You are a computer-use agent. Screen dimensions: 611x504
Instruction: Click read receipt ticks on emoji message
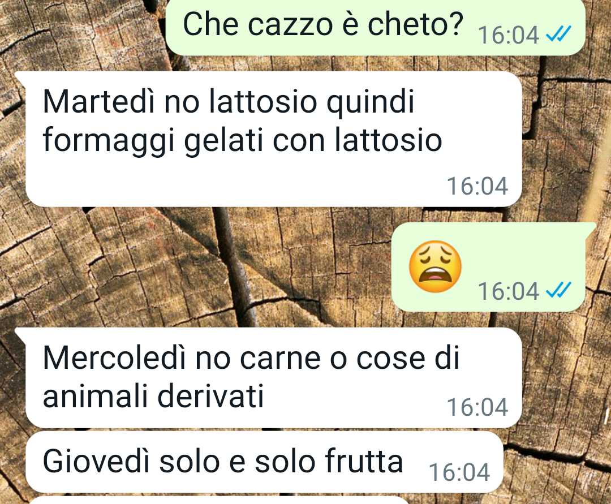pyautogui.click(x=558, y=290)
